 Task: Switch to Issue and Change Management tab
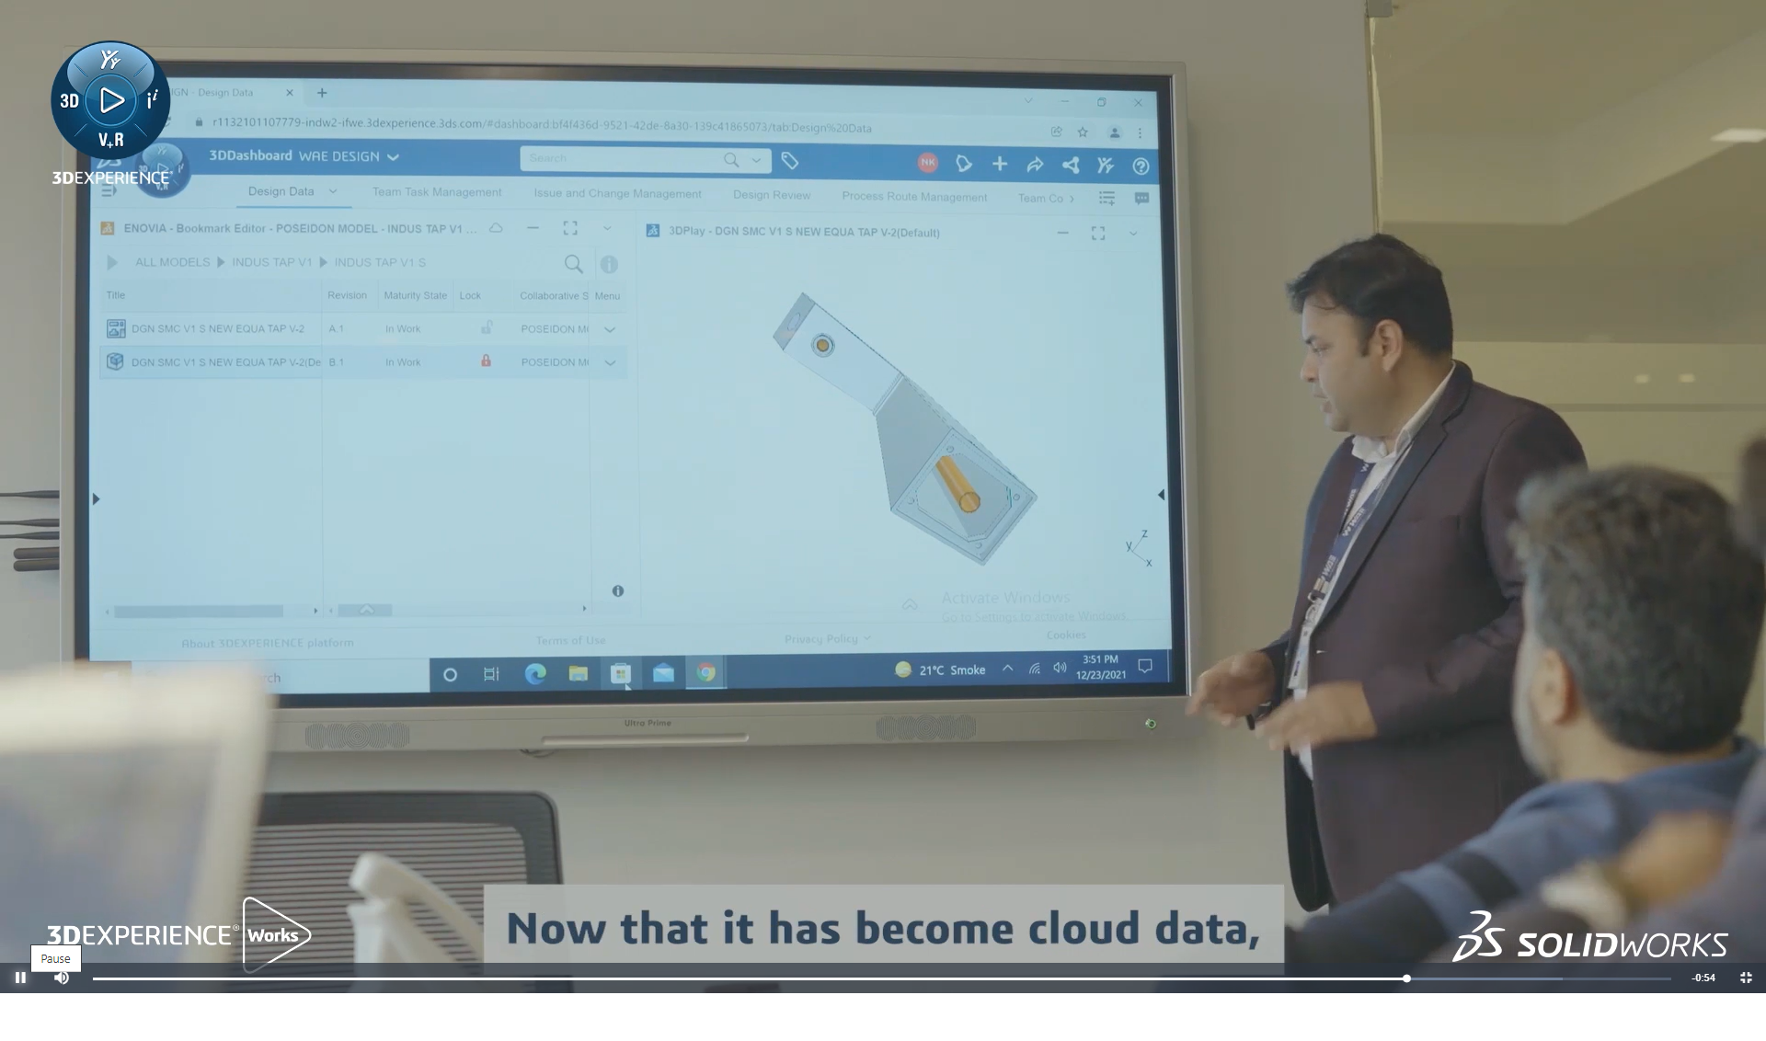pyautogui.click(x=617, y=195)
